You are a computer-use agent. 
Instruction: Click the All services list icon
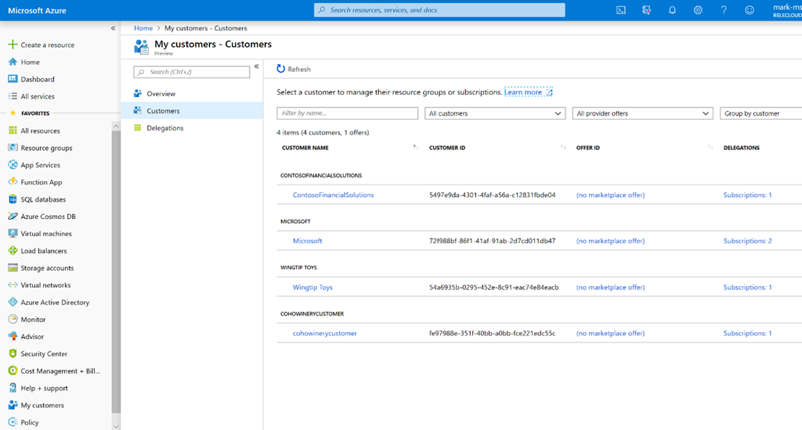point(13,96)
